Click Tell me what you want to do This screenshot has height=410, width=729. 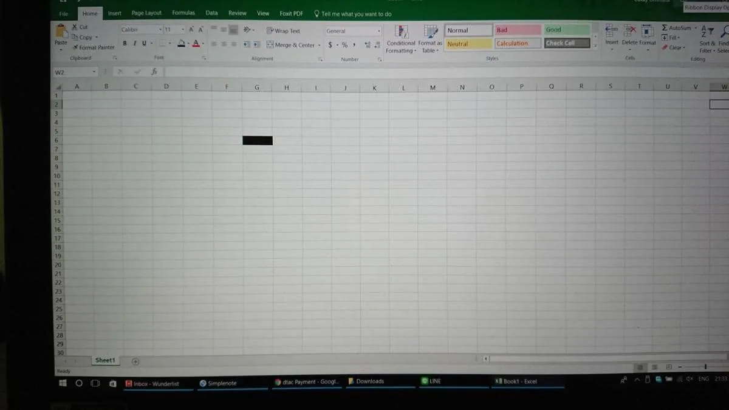[x=353, y=14]
